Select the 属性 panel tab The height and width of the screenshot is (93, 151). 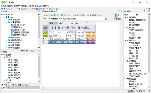(x=128, y=11)
